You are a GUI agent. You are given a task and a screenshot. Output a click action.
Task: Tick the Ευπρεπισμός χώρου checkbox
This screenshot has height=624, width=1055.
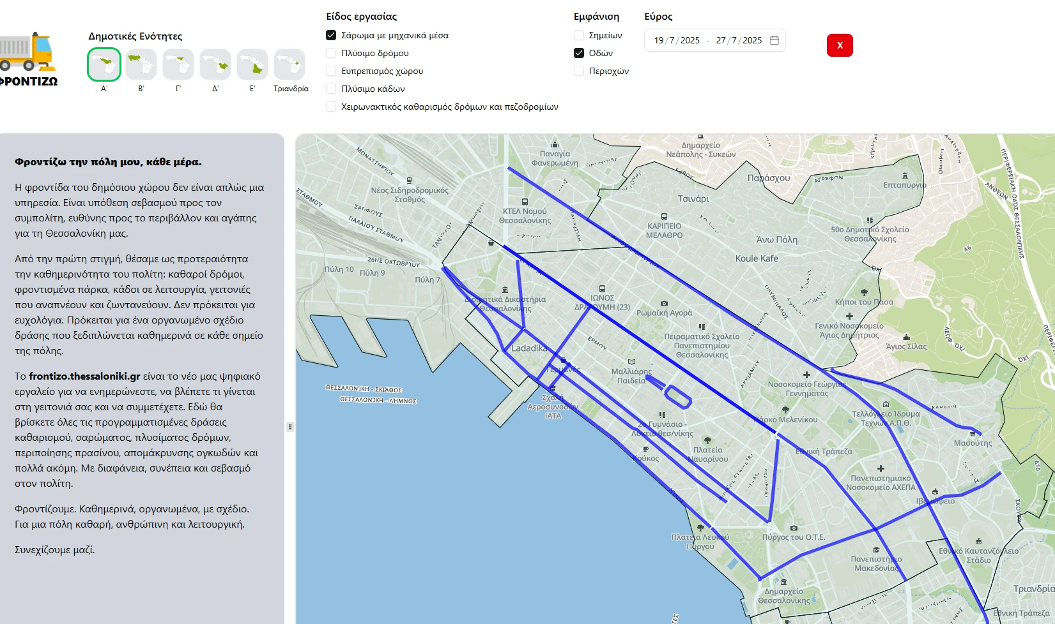pos(331,71)
